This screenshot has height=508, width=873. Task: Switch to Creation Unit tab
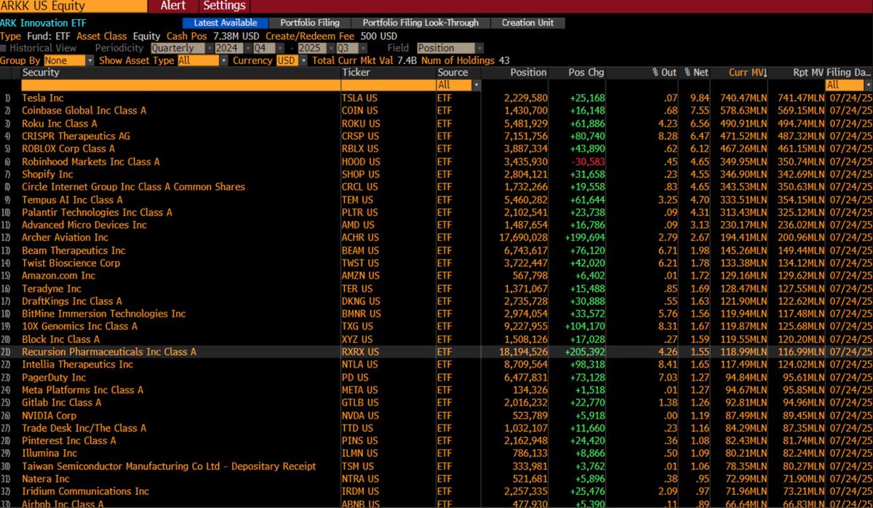click(527, 23)
